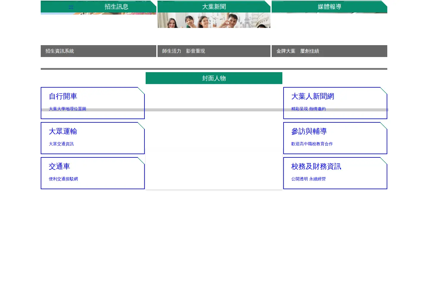Select the 大眾運輸 card
Image resolution: width=428 pixels, height=297 pixels.
pyautogui.click(x=93, y=138)
